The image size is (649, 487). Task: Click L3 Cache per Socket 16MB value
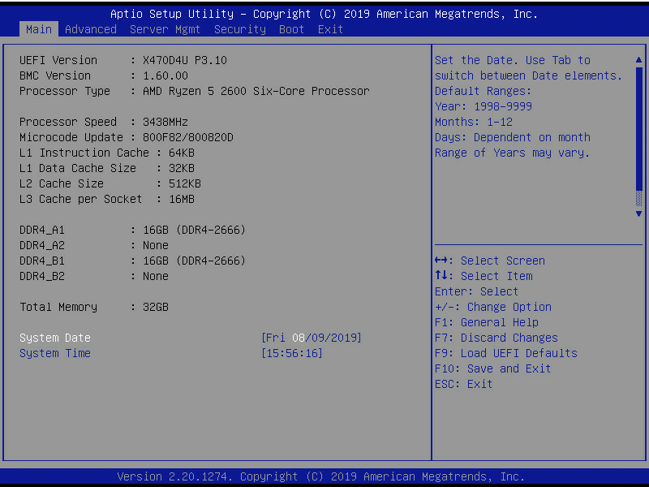(182, 199)
